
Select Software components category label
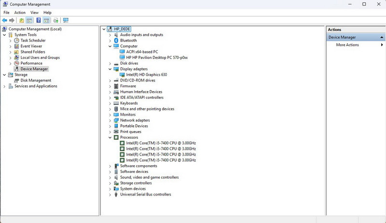click(138, 166)
